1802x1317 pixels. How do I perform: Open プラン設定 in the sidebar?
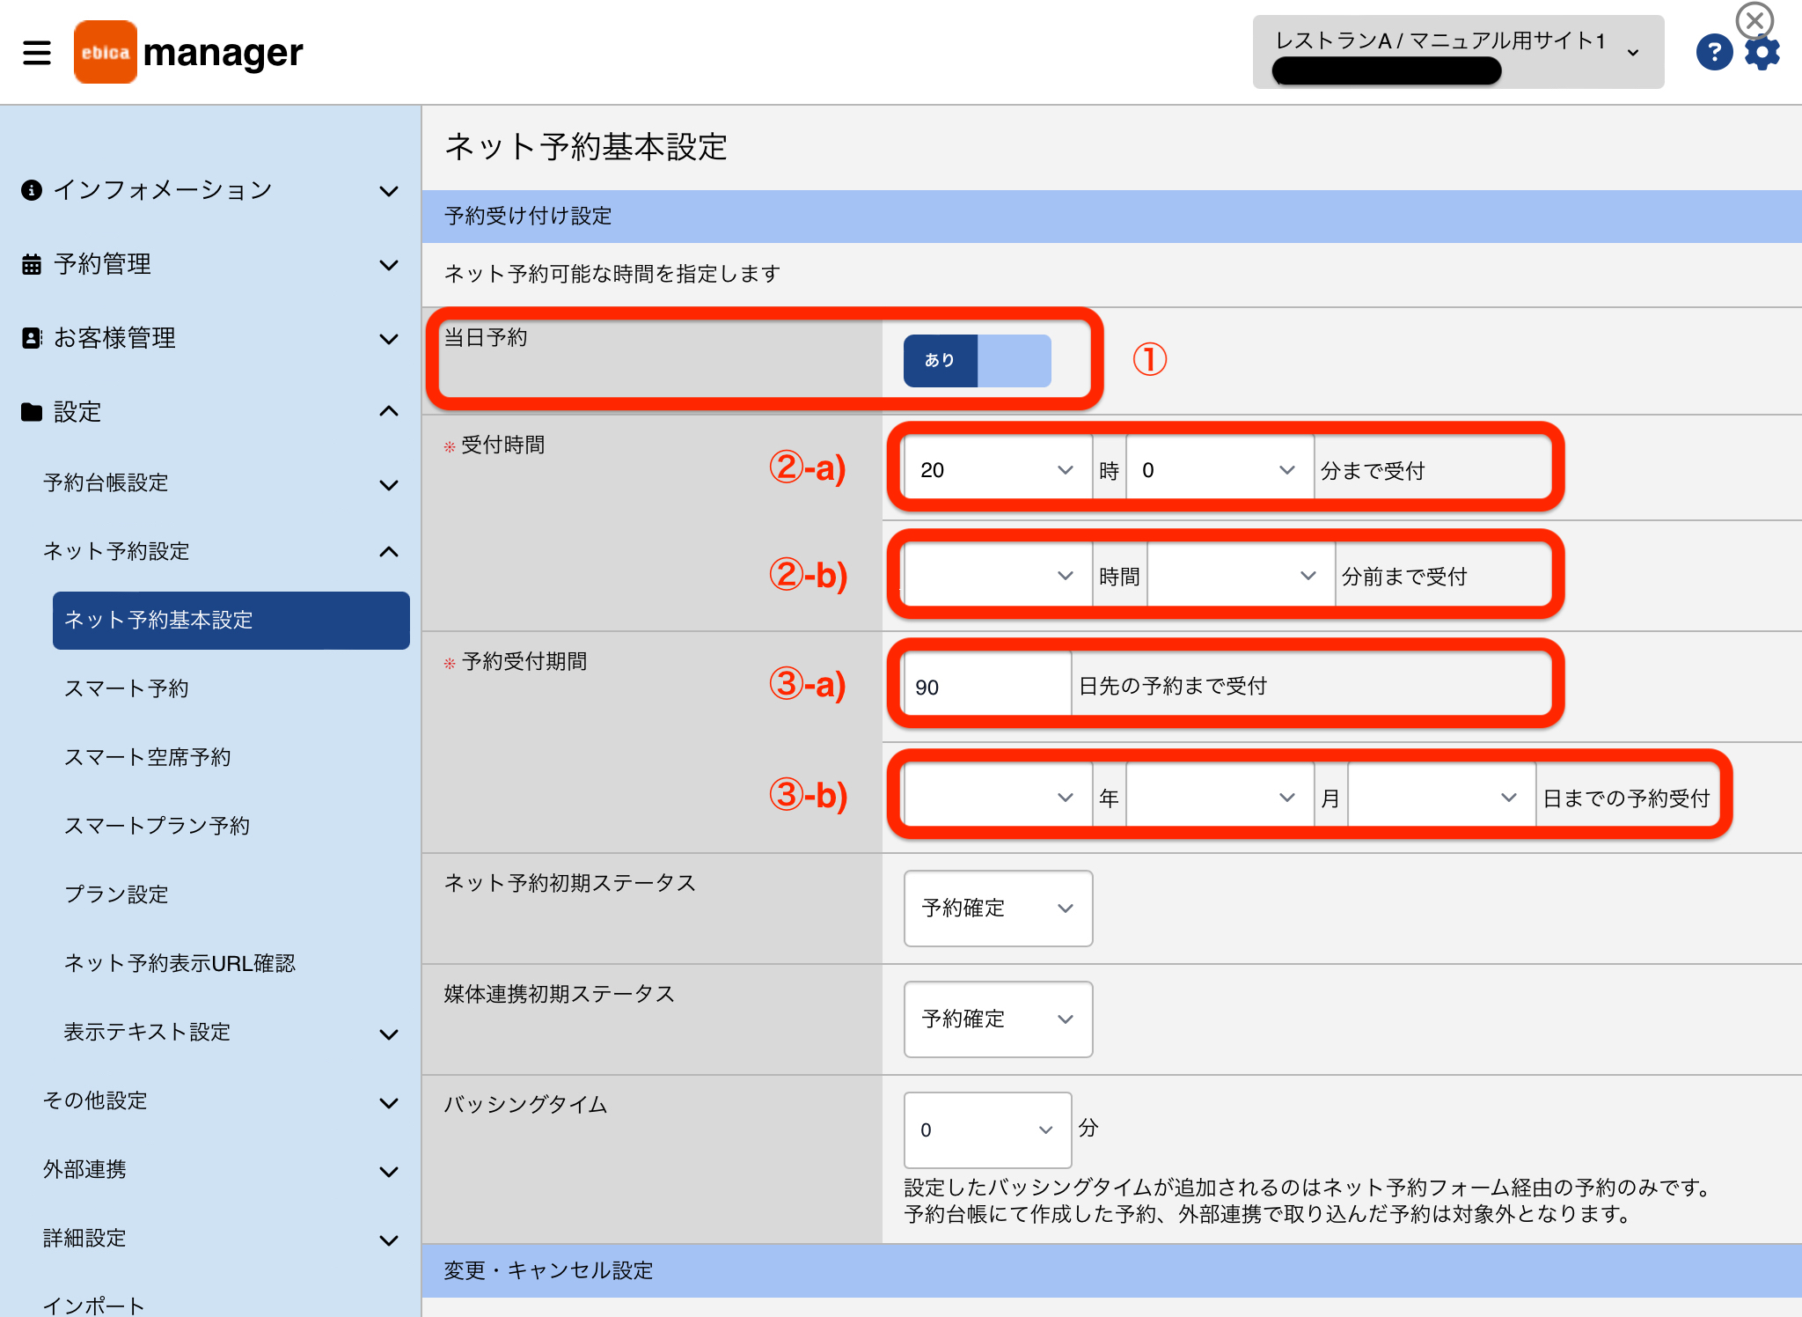(x=116, y=895)
